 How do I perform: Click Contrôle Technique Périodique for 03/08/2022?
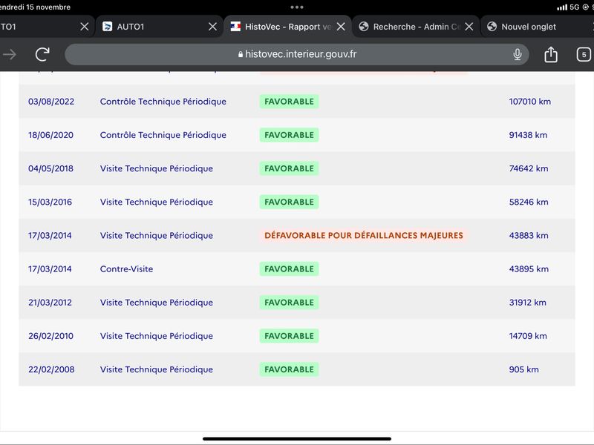click(x=163, y=102)
